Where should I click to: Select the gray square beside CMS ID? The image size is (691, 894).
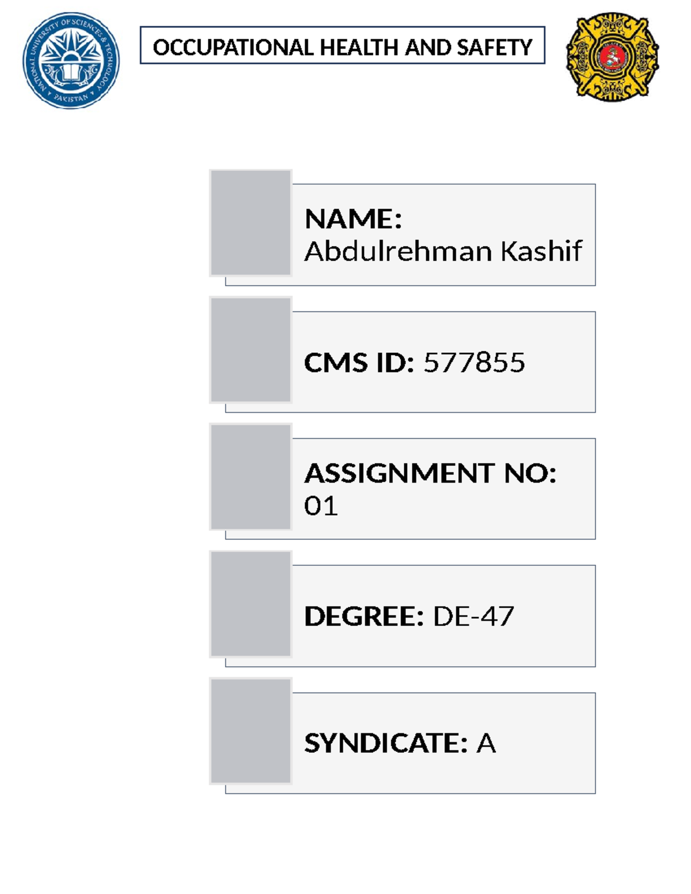tap(250, 350)
